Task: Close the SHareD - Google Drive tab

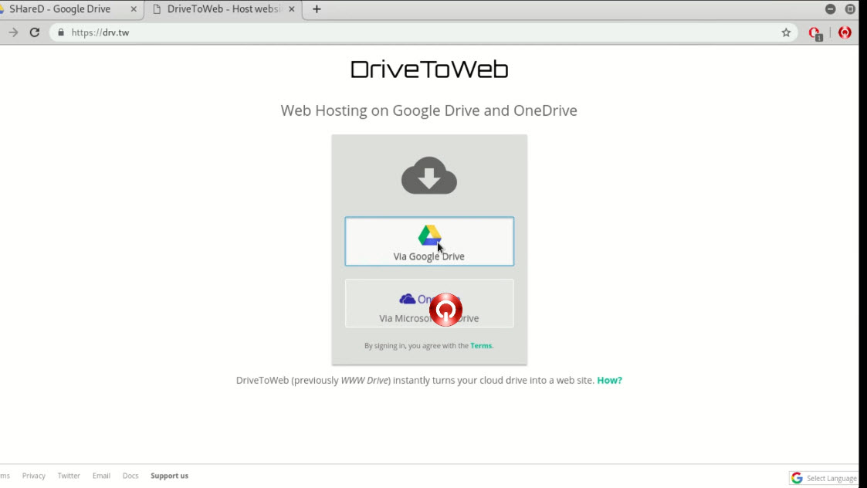Action: pyautogui.click(x=134, y=9)
